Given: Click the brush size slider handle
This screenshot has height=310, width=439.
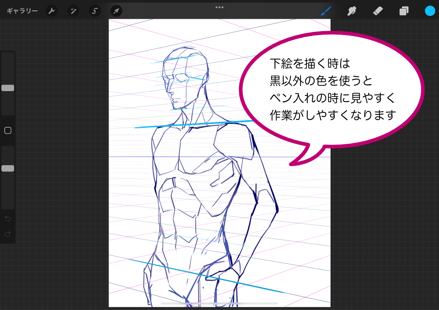Looking at the screenshot, I should (x=8, y=88).
